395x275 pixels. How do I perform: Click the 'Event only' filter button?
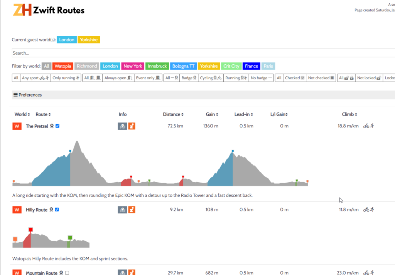point(148,77)
